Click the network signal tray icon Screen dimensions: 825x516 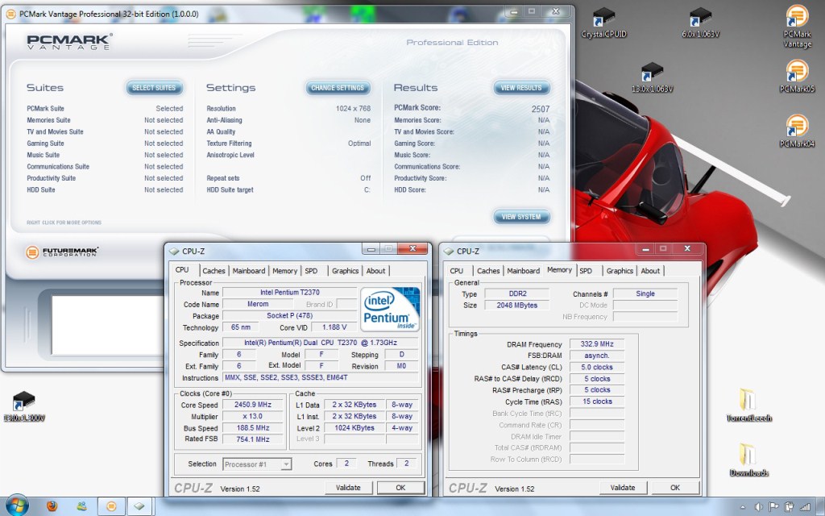click(805, 507)
